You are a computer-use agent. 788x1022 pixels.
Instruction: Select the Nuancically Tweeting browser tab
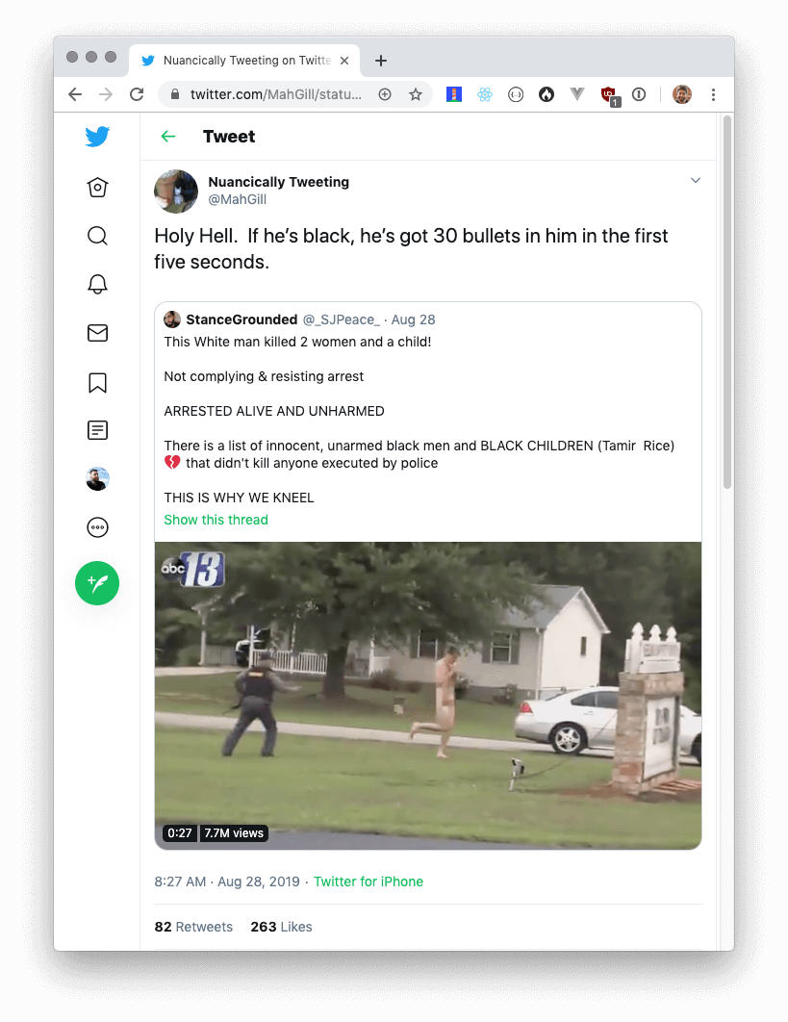[x=244, y=61]
